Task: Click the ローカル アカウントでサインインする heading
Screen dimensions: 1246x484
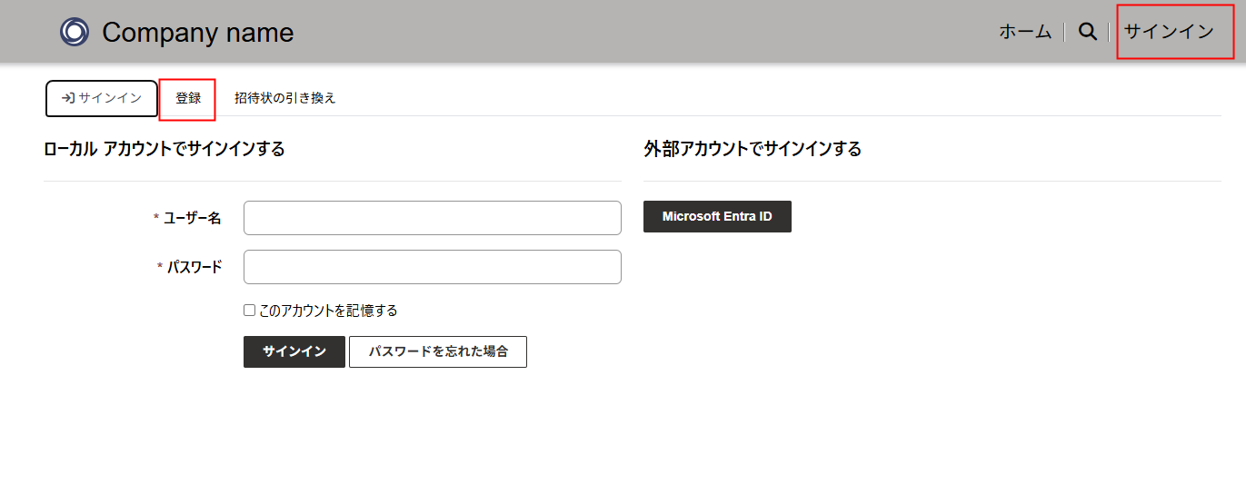Action: (164, 149)
